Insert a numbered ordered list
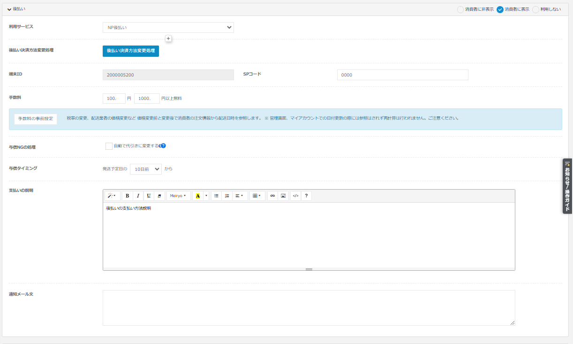Viewport: 573px width, 344px height. [227, 196]
